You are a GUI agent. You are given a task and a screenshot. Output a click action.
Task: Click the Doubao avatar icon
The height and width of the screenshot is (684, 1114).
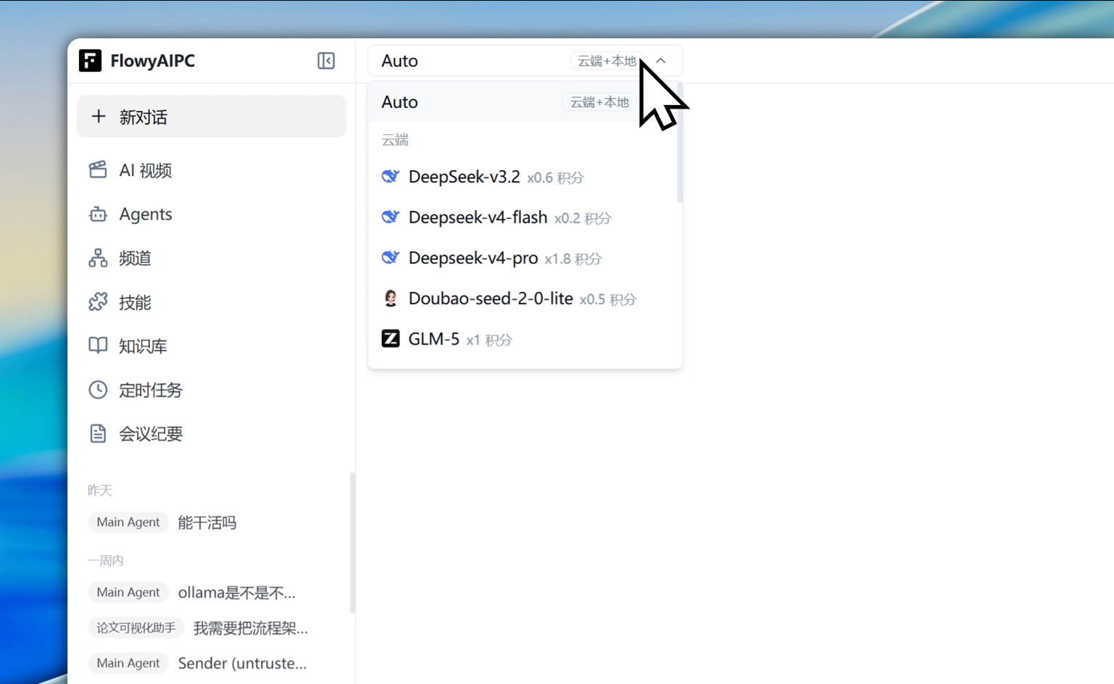(391, 298)
